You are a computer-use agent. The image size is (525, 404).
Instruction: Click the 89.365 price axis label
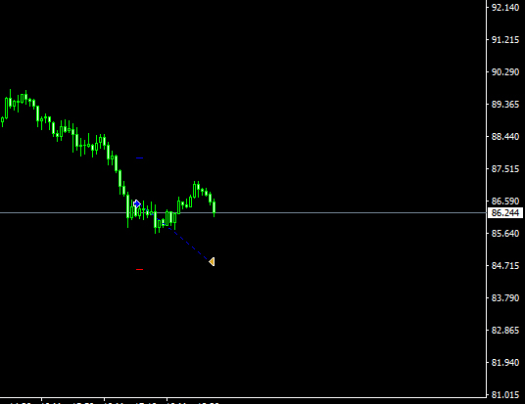pyautogui.click(x=505, y=105)
